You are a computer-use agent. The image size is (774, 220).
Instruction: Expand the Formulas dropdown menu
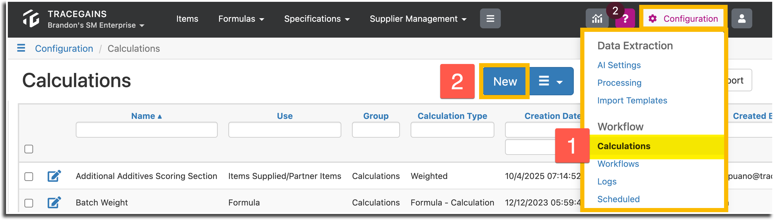241,19
